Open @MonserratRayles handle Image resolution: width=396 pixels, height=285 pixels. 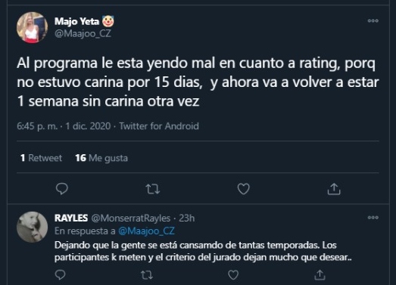click(x=130, y=218)
